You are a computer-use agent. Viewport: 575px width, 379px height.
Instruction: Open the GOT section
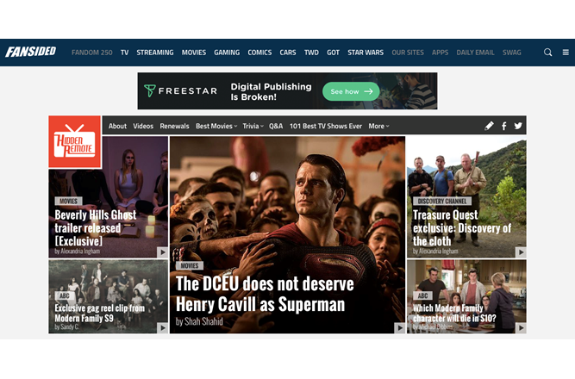(333, 53)
